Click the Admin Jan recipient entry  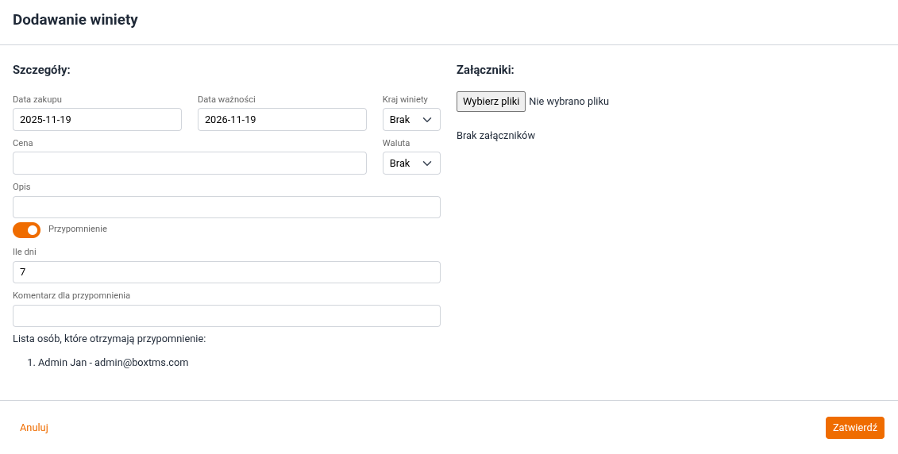coord(113,362)
